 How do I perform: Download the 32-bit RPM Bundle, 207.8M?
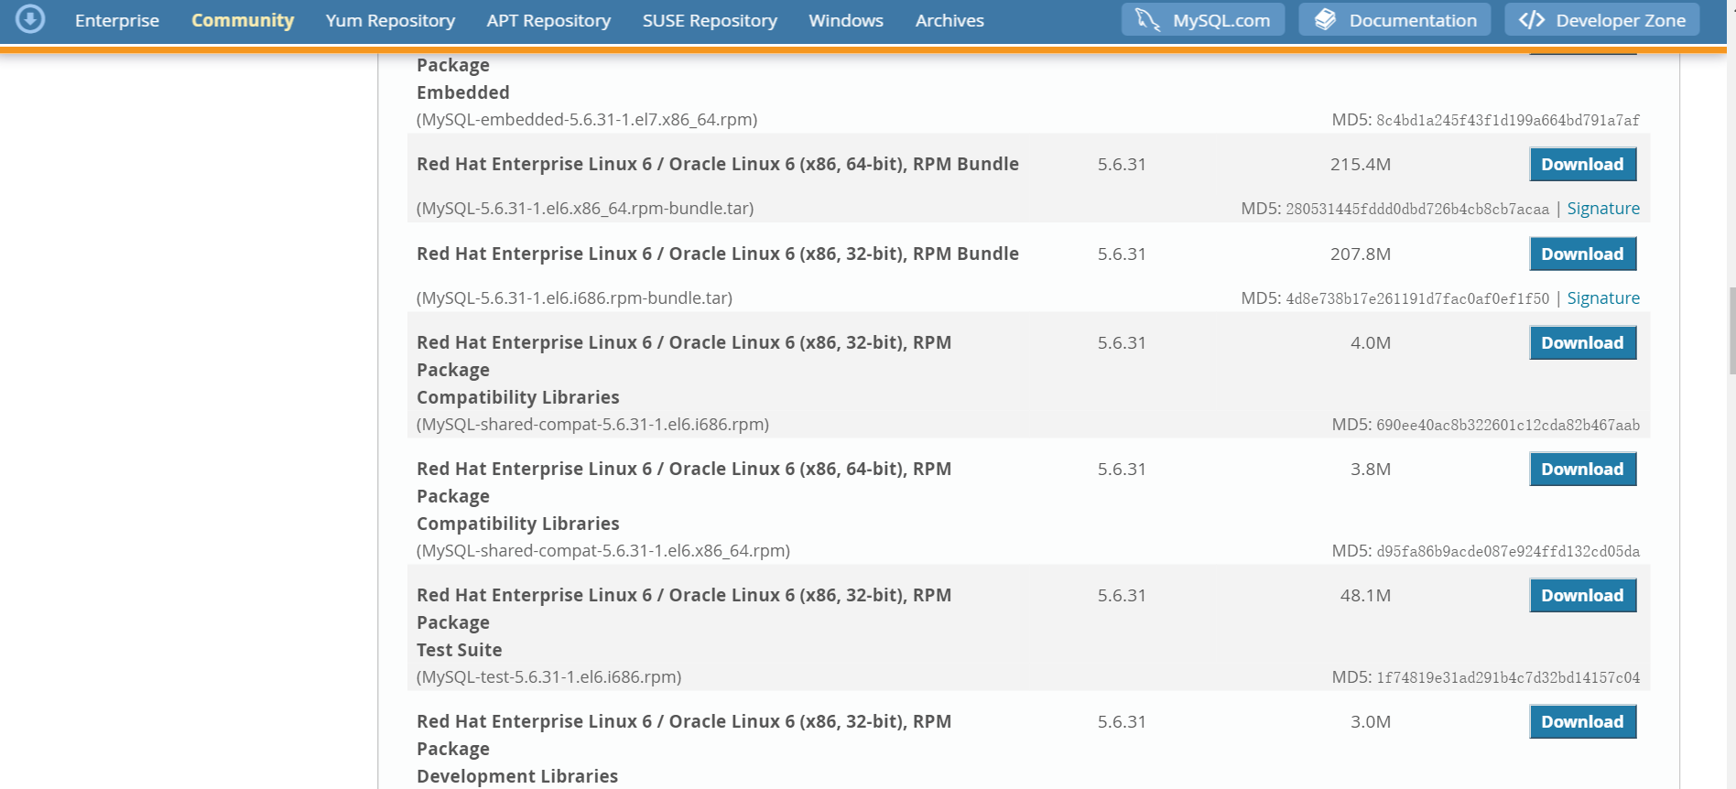click(1582, 254)
